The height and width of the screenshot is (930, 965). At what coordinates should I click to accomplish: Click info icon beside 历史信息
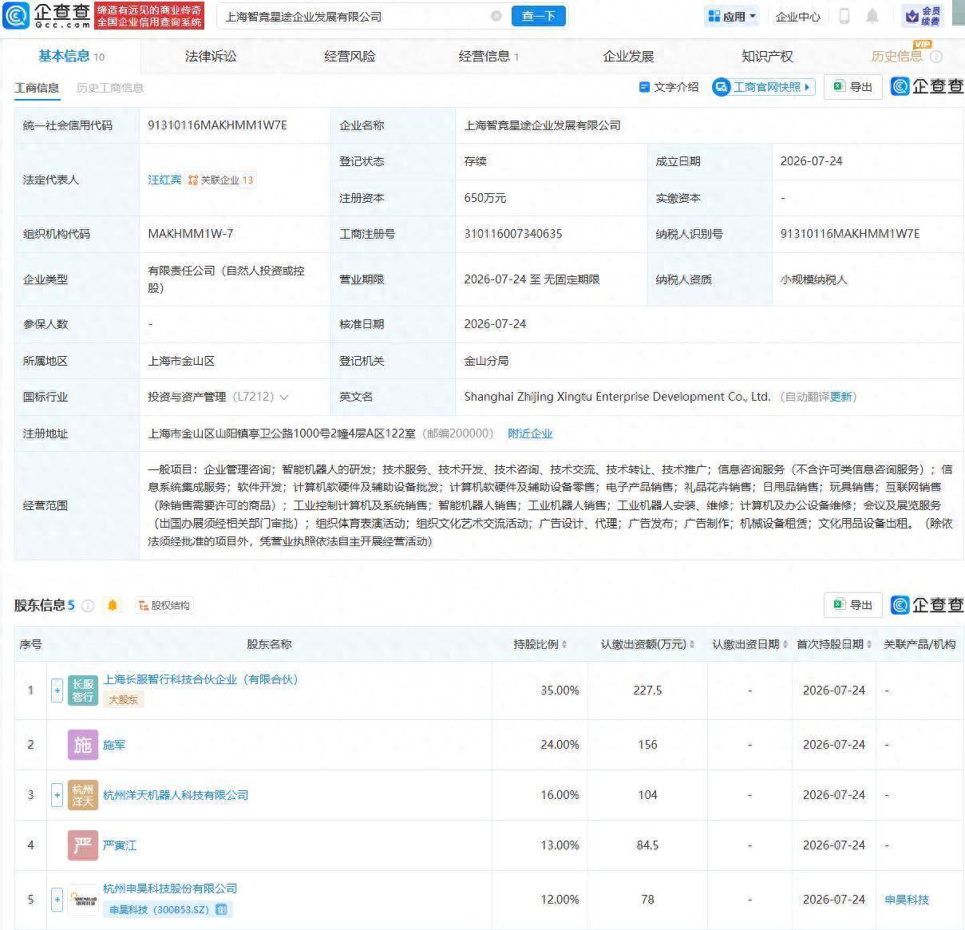[936, 57]
